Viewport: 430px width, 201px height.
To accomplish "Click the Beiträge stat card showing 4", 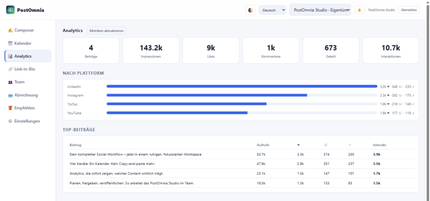I will [x=91, y=50].
